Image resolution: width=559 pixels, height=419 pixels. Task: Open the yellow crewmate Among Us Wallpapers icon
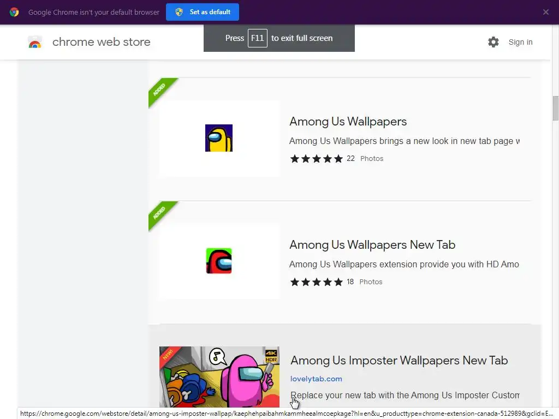[x=219, y=138]
